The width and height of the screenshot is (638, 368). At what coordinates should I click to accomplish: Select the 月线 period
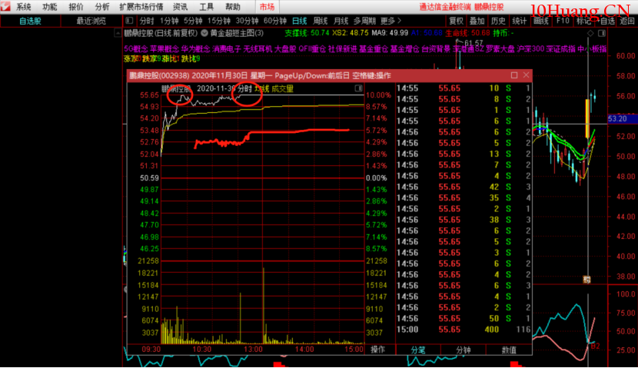coord(341,21)
